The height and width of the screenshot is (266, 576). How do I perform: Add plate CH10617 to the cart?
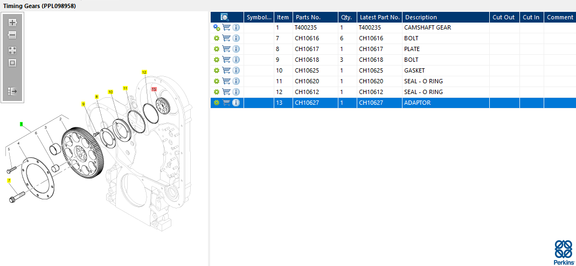[226, 49]
